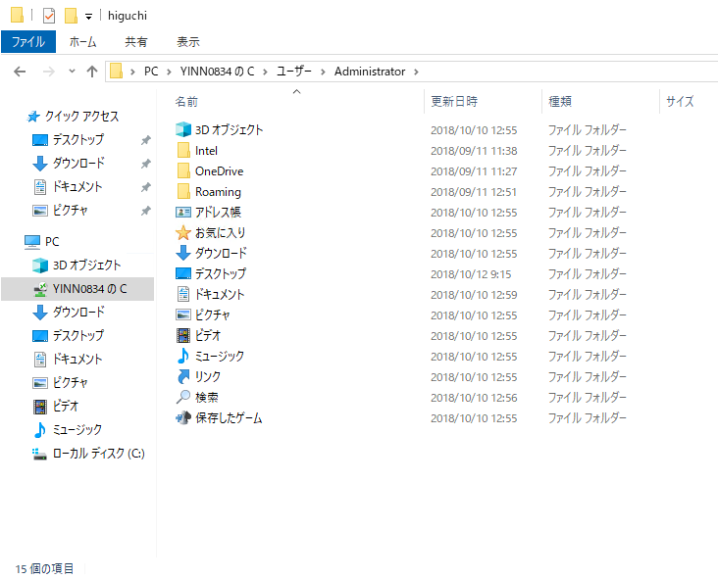Click the アドレス帳 contact card icon
The height and width of the screenshot is (580, 718).
tap(183, 212)
